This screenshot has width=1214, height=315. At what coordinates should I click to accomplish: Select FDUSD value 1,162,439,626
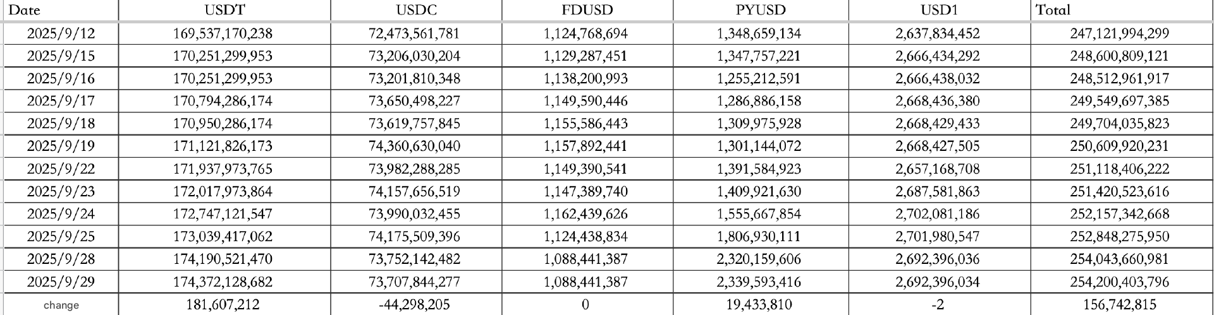(586, 214)
